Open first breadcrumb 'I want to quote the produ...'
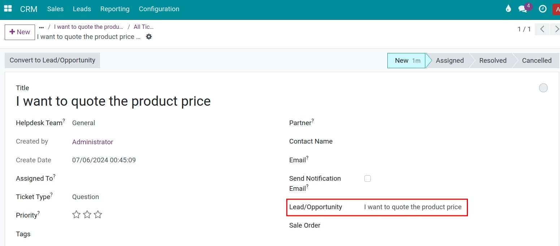560x246 pixels. click(88, 27)
